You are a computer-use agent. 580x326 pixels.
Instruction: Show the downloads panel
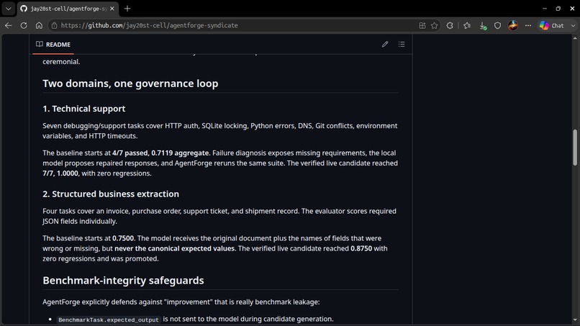(x=482, y=25)
